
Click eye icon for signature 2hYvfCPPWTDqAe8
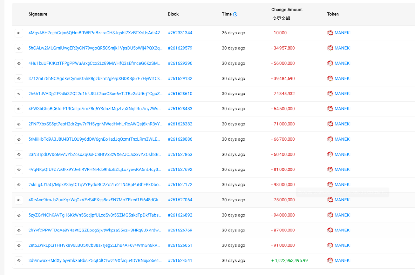19,231
